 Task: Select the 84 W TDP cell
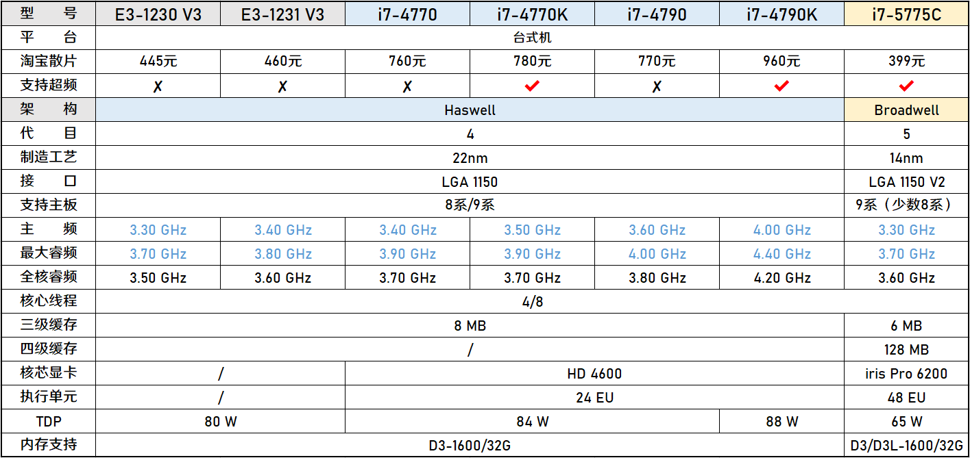533,422
